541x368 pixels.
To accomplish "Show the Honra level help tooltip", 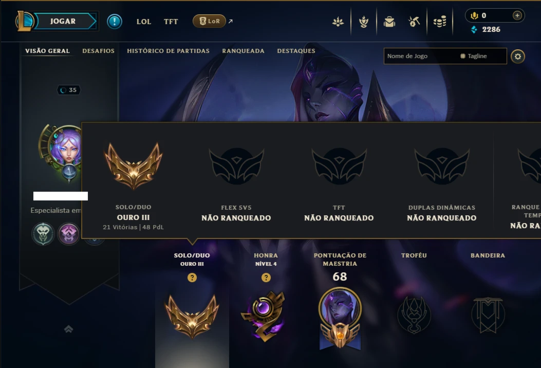I will click(266, 278).
